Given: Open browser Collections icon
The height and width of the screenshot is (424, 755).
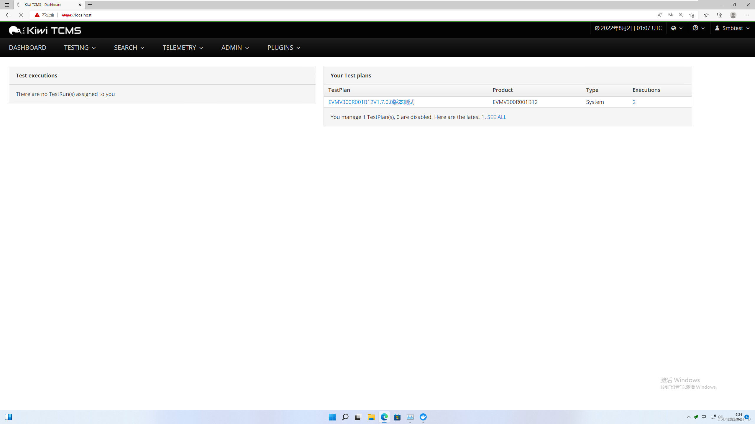Looking at the screenshot, I should 720,15.
